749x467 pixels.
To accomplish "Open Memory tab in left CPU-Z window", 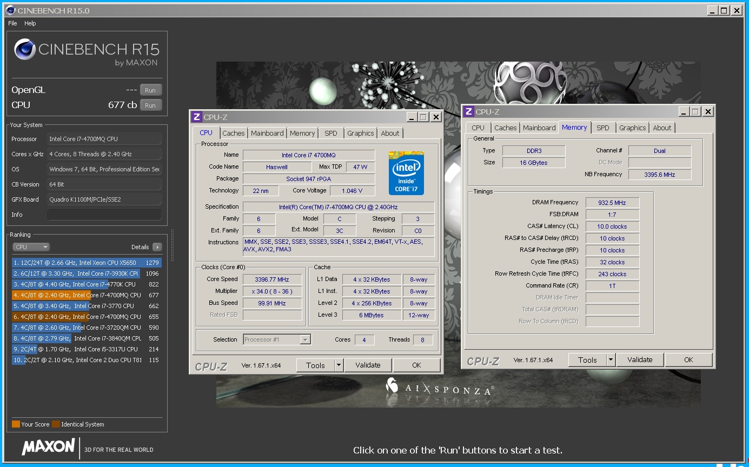I will point(302,134).
